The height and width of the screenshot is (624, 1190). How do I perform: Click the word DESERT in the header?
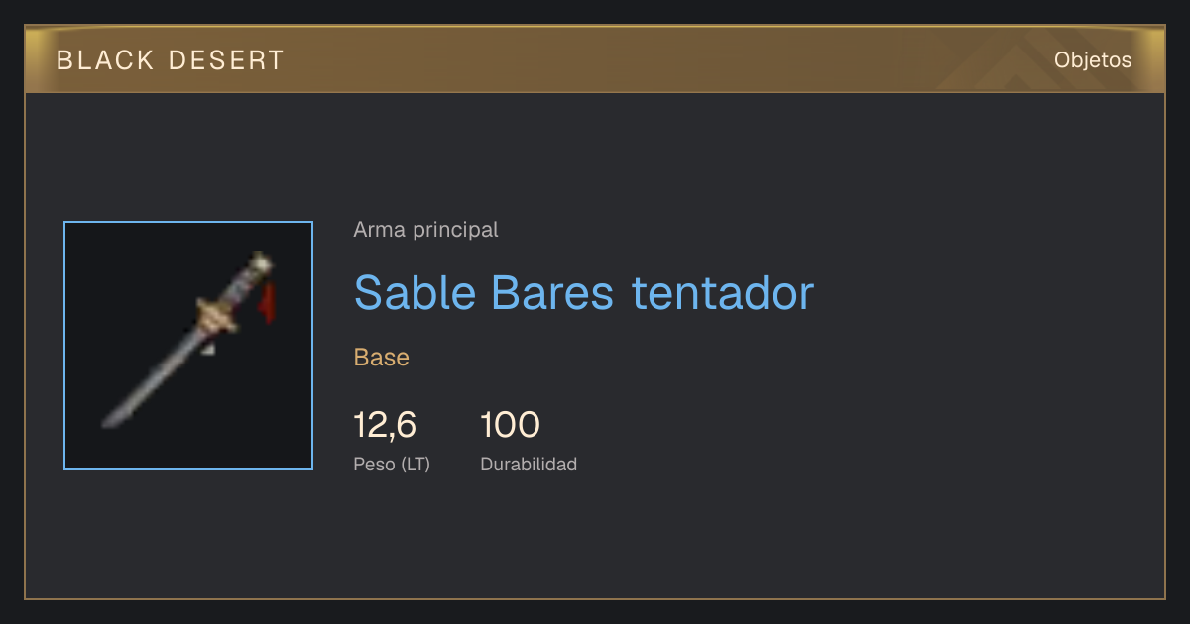point(226,60)
